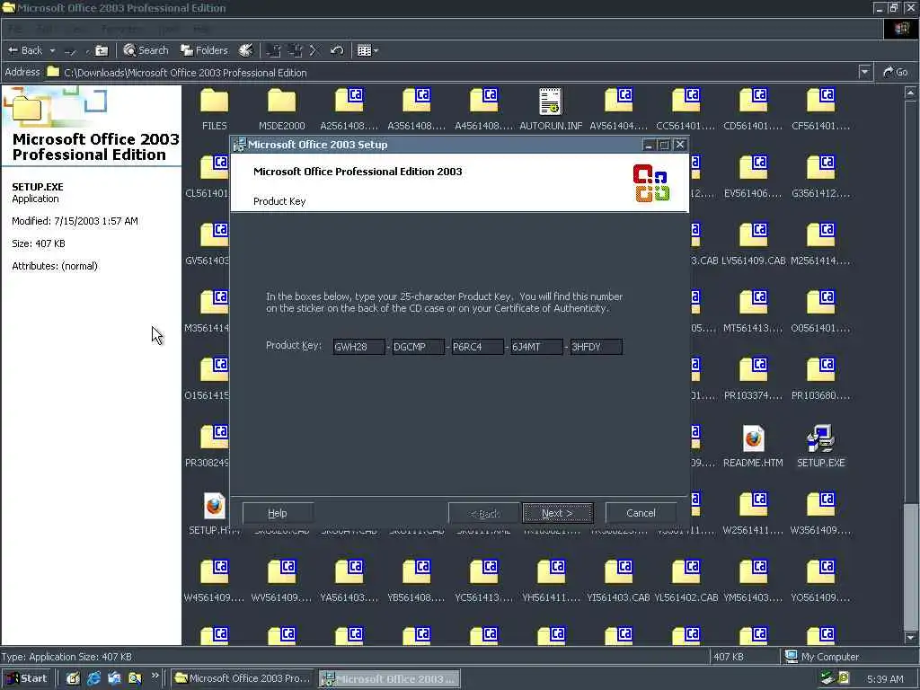Select the README.HTM file icon
The height and width of the screenshot is (690, 920).
tap(754, 438)
